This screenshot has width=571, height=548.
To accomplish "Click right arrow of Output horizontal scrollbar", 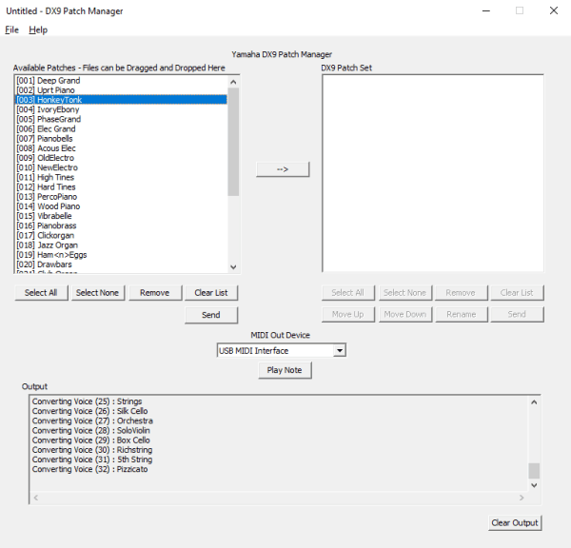I will (x=522, y=498).
